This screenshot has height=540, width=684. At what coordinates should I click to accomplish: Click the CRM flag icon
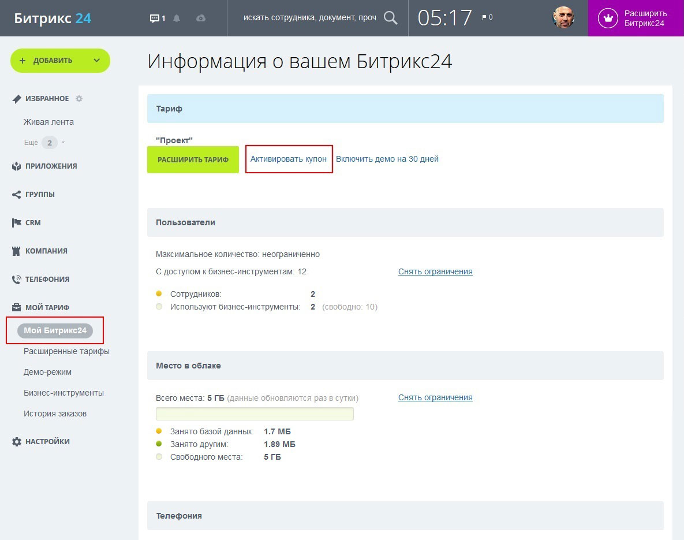click(17, 222)
